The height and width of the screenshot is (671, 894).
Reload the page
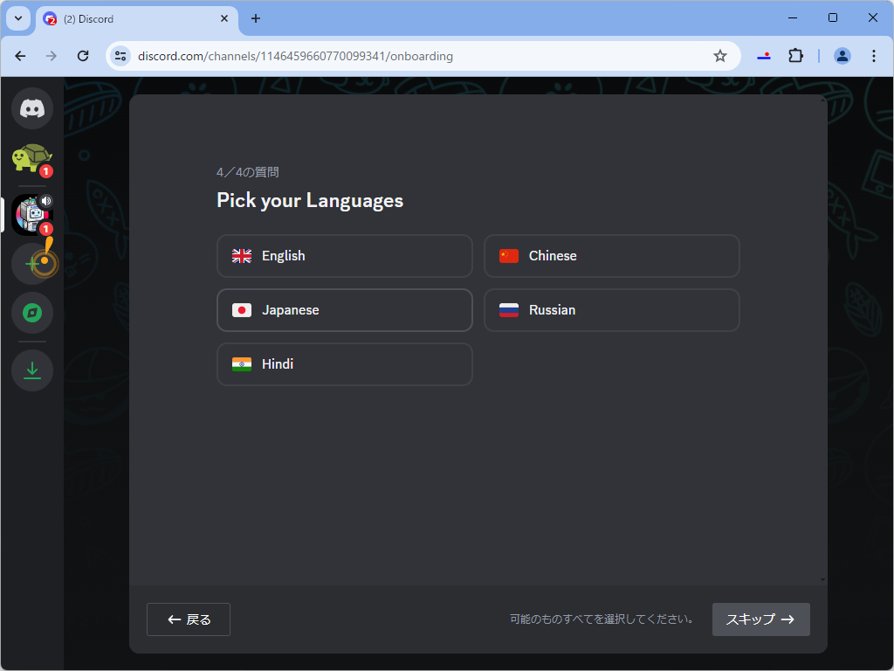click(83, 55)
